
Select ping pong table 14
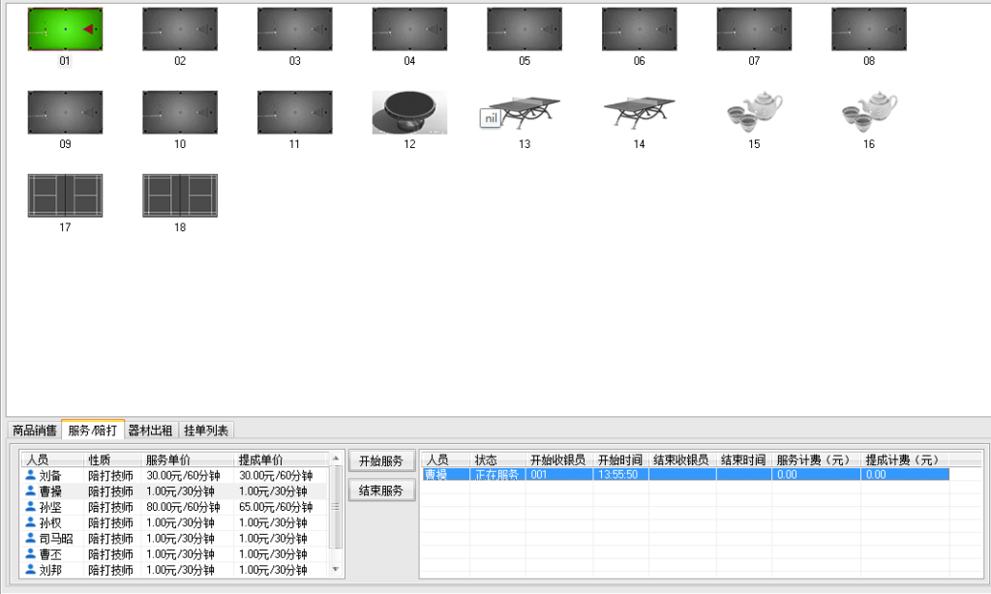(639, 112)
